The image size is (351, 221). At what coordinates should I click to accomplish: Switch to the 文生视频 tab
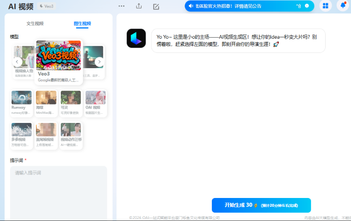point(35,23)
